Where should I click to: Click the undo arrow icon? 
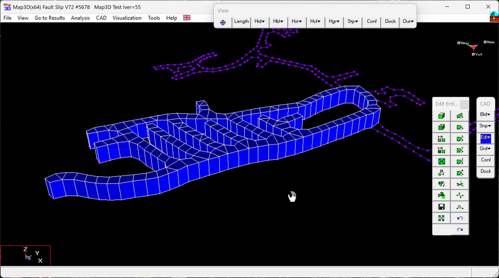[460, 218]
